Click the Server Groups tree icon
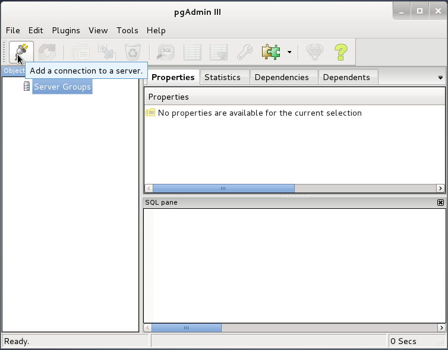 pos(27,86)
